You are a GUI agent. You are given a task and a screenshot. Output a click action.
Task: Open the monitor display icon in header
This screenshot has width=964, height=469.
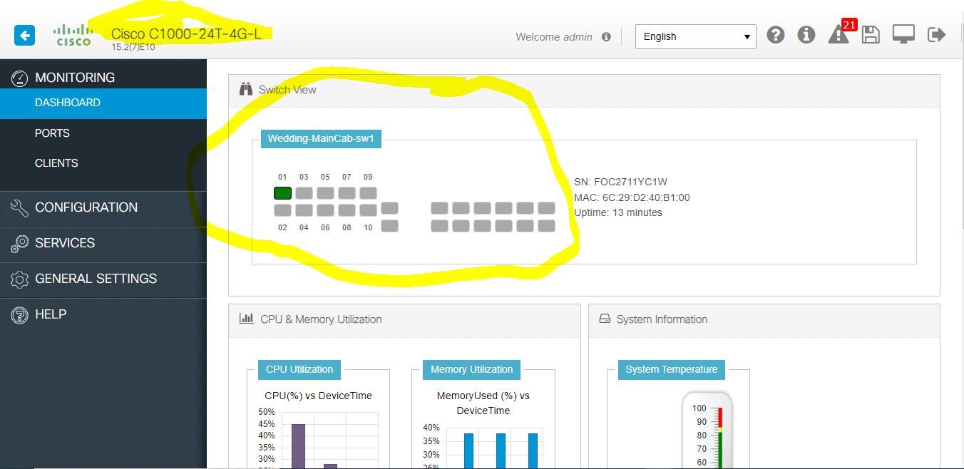click(903, 35)
